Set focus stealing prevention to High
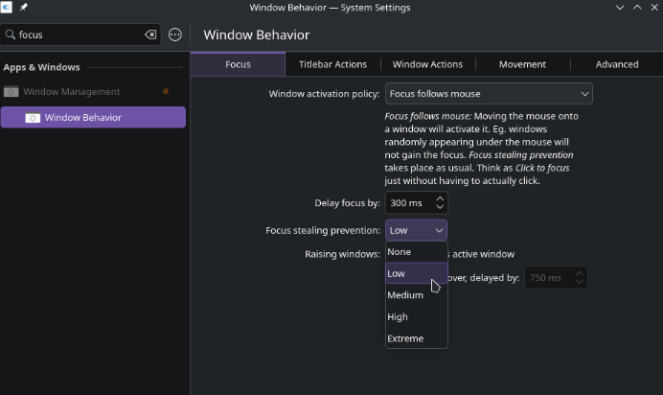Screen dimensions: 663x395 pyautogui.click(x=398, y=317)
